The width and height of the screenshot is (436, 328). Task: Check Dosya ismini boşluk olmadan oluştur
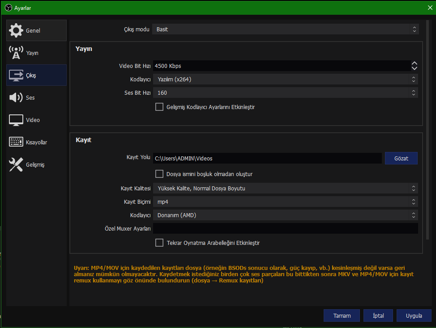[x=159, y=174]
